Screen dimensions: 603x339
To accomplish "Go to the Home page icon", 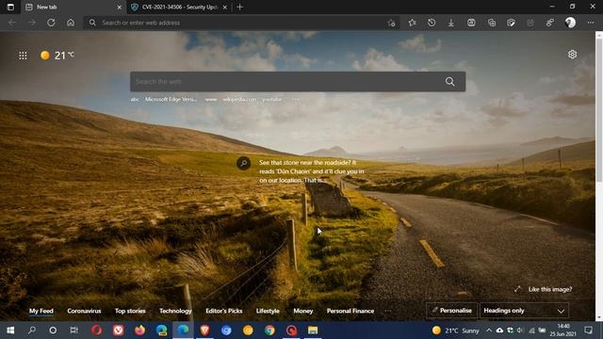I will [x=71, y=23].
